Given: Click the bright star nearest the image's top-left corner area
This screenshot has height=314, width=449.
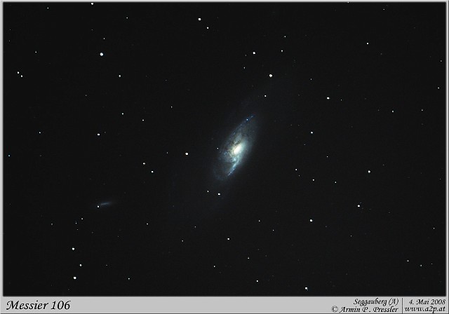Looking at the screenshot, I should pos(102,53).
